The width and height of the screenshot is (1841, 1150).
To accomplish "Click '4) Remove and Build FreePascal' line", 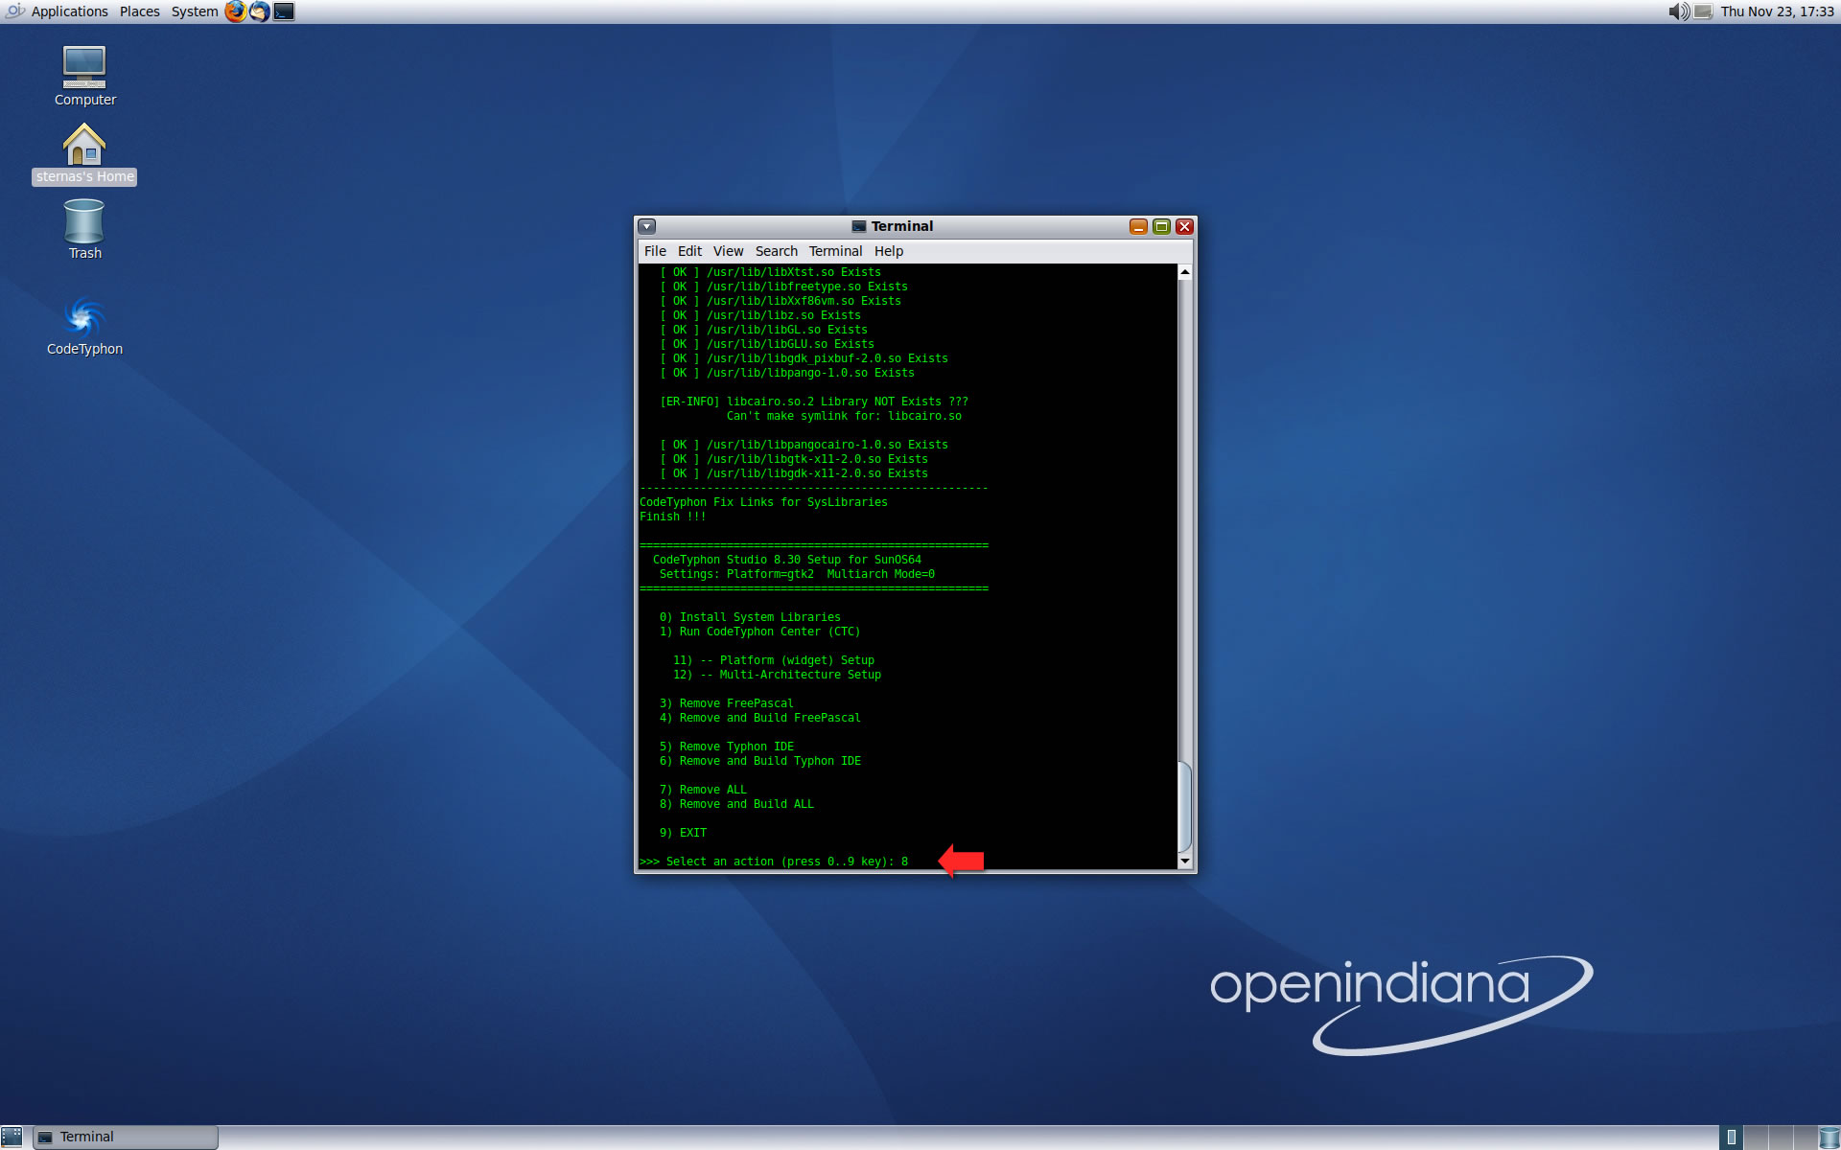I will tap(760, 718).
